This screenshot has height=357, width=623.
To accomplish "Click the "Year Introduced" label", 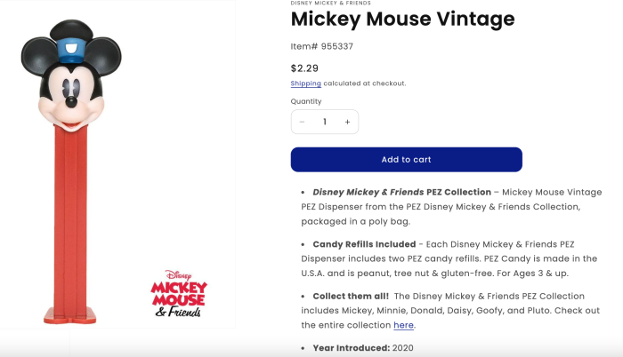I will point(351,348).
